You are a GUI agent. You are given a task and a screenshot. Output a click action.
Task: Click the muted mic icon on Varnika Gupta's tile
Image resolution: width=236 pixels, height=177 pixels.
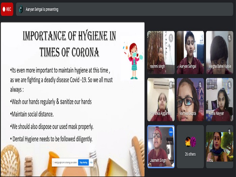click(x=200, y=85)
